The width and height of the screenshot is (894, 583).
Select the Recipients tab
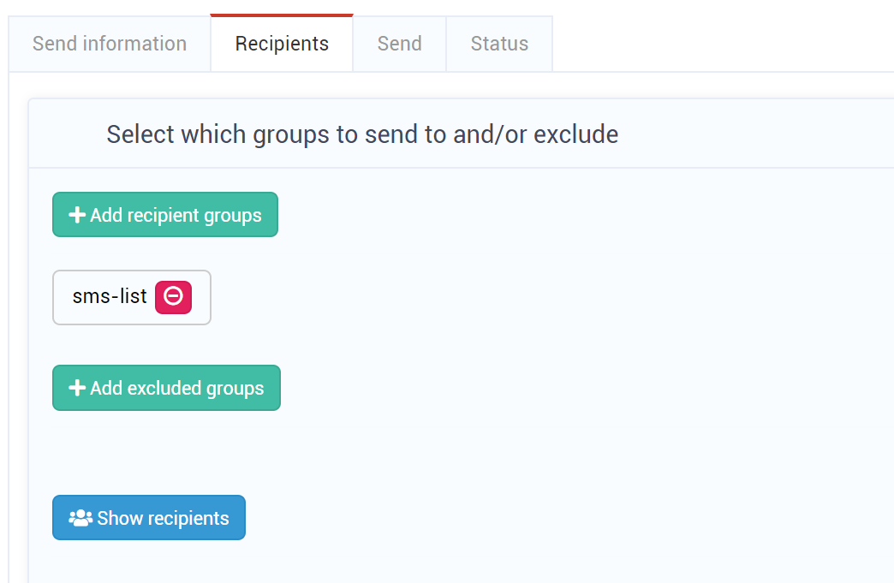[282, 44]
